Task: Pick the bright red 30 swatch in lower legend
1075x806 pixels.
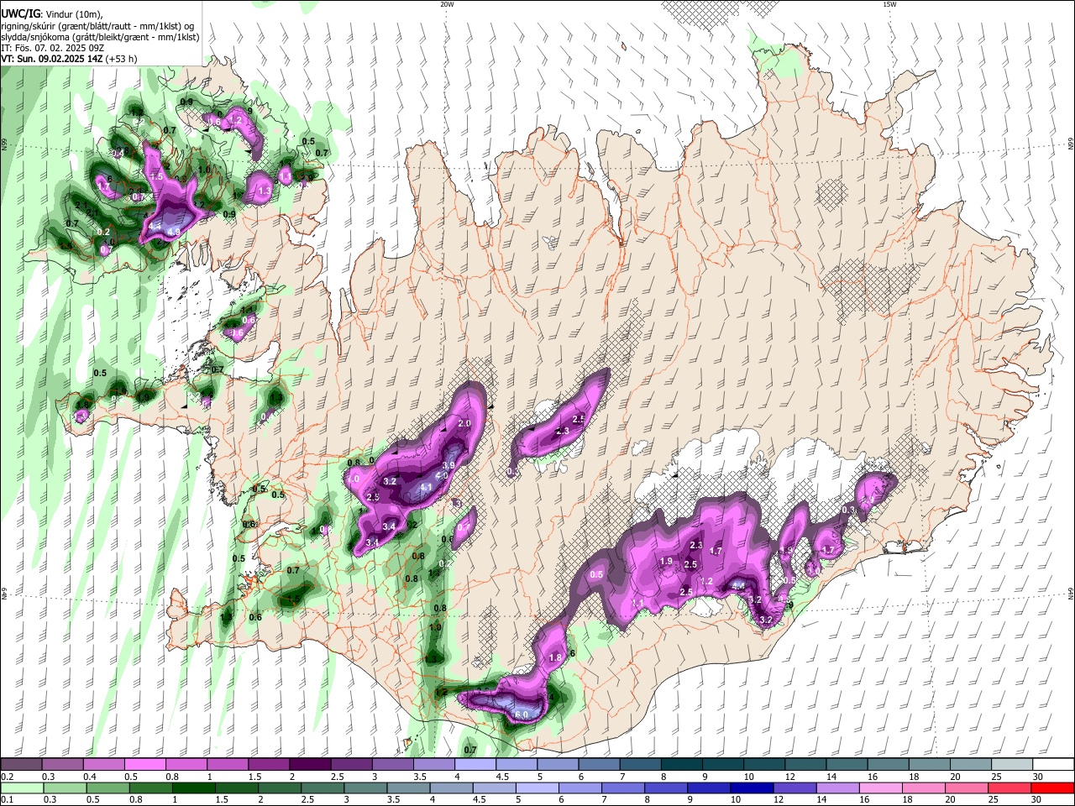Action: pos(1052,788)
